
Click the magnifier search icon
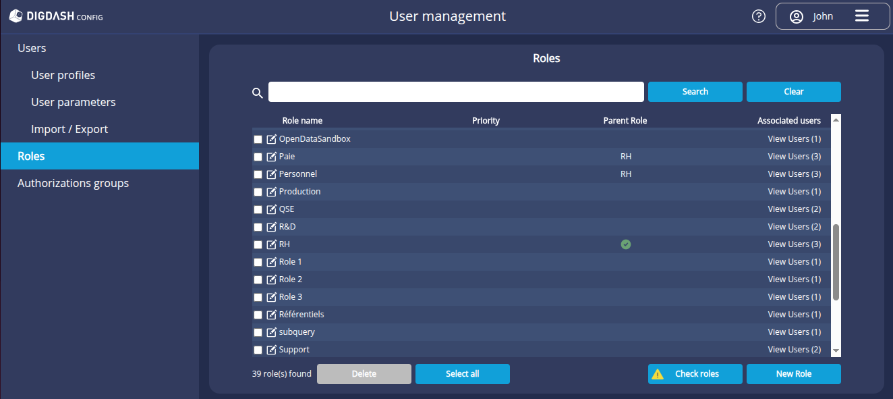[257, 92]
